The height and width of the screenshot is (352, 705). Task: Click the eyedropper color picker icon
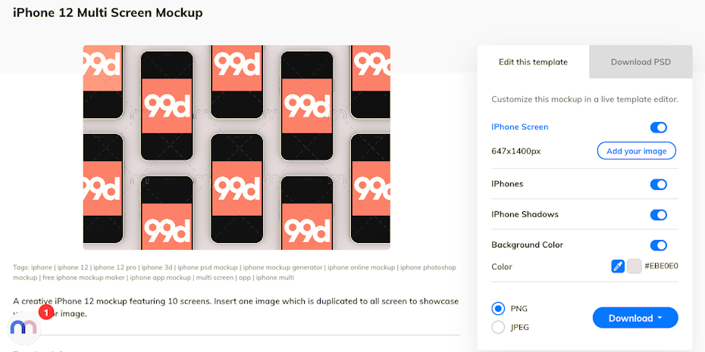click(x=618, y=266)
